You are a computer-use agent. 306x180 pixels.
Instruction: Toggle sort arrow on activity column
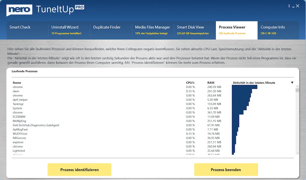click(292, 83)
